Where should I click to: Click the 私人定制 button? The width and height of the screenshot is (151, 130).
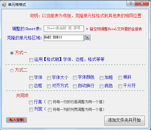[x=17, y=120]
